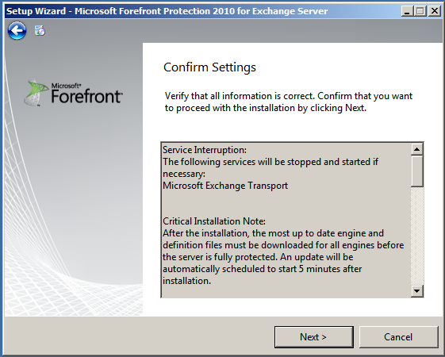Click the Service Interruption line

[205, 150]
